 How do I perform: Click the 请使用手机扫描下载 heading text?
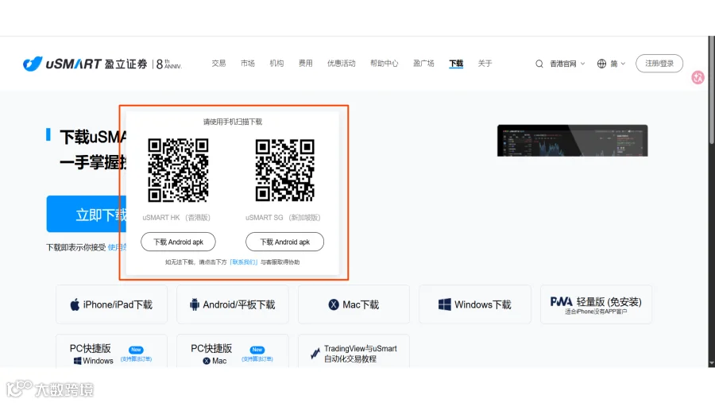pos(233,122)
